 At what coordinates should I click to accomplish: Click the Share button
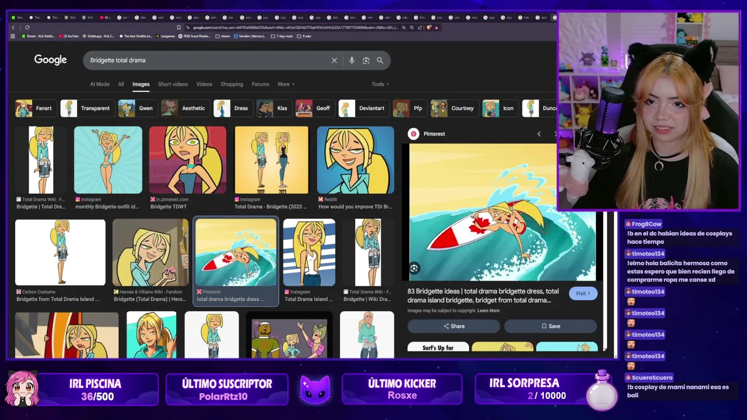tap(454, 326)
